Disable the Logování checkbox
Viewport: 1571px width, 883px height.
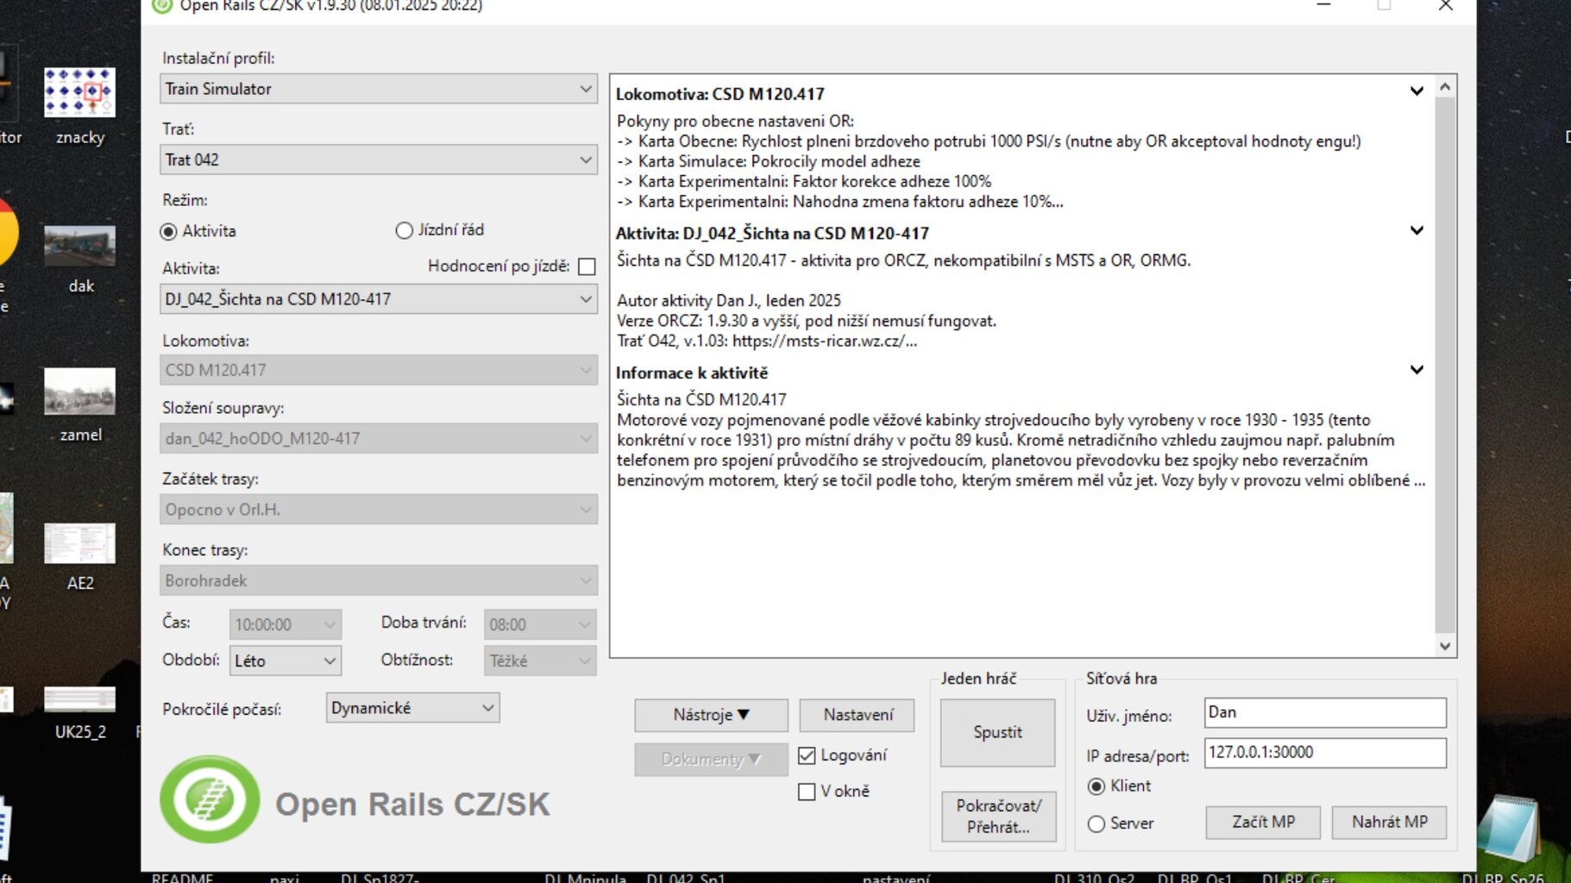(x=807, y=755)
